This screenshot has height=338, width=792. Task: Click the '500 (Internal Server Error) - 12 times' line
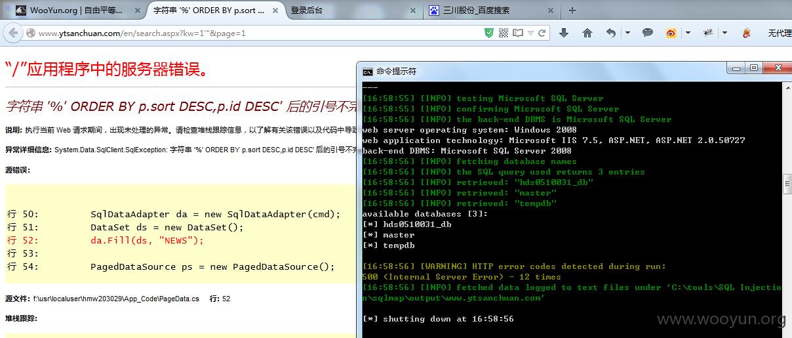tap(462, 277)
